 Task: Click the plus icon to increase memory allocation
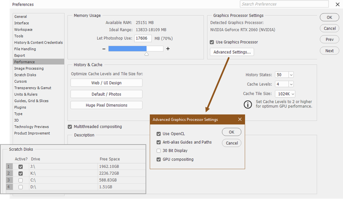[x=168, y=49]
